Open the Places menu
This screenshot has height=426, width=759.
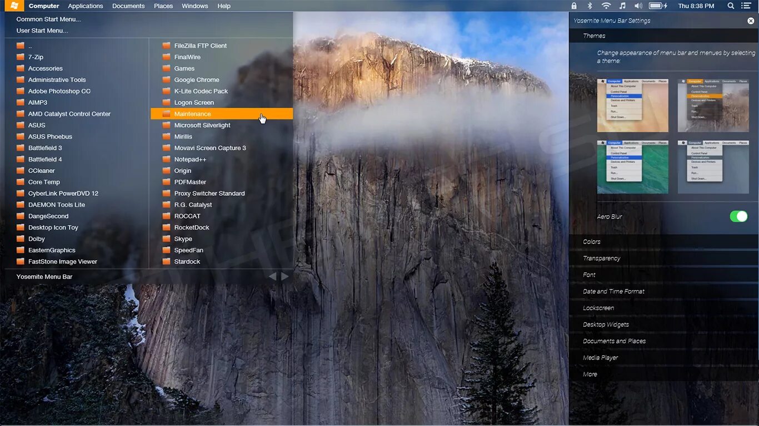click(163, 6)
